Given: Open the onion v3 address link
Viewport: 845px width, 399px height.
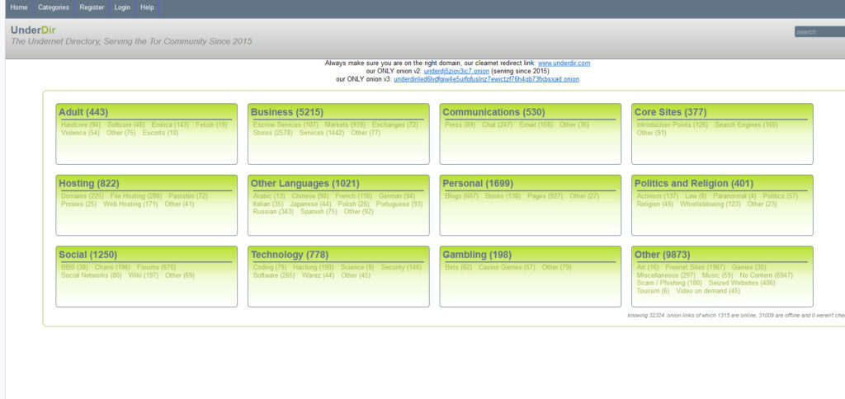Looking at the screenshot, I should click(486, 79).
